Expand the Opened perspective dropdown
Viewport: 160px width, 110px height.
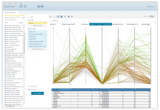(x=10, y=6)
